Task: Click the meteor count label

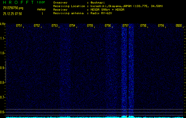Action: pyautogui.click(x=41, y=9)
